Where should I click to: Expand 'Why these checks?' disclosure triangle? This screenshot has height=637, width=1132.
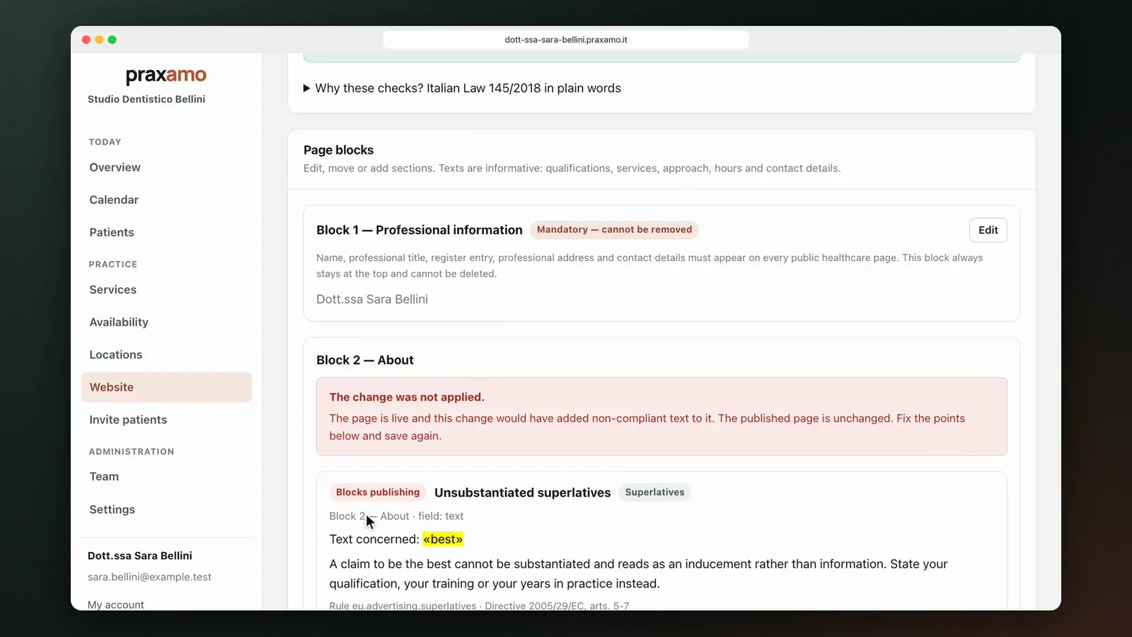point(306,88)
